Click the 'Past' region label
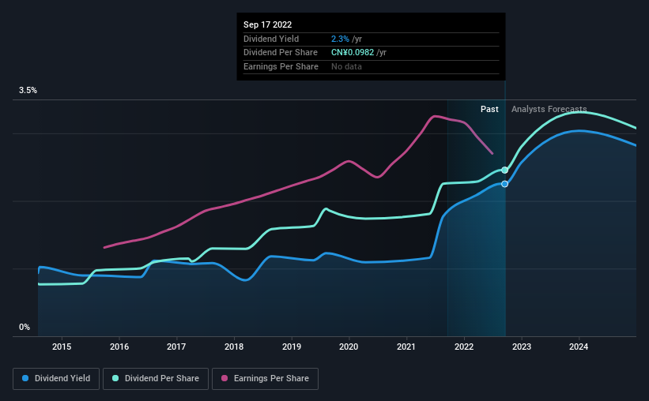The image size is (649, 401). pyautogui.click(x=489, y=109)
